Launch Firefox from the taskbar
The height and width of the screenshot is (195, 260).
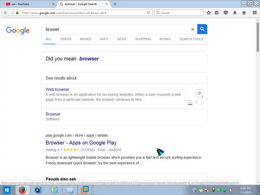click(23, 190)
